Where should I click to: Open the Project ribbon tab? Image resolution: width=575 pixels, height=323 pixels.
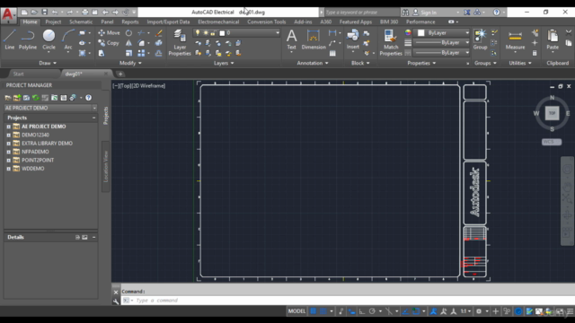(x=53, y=22)
